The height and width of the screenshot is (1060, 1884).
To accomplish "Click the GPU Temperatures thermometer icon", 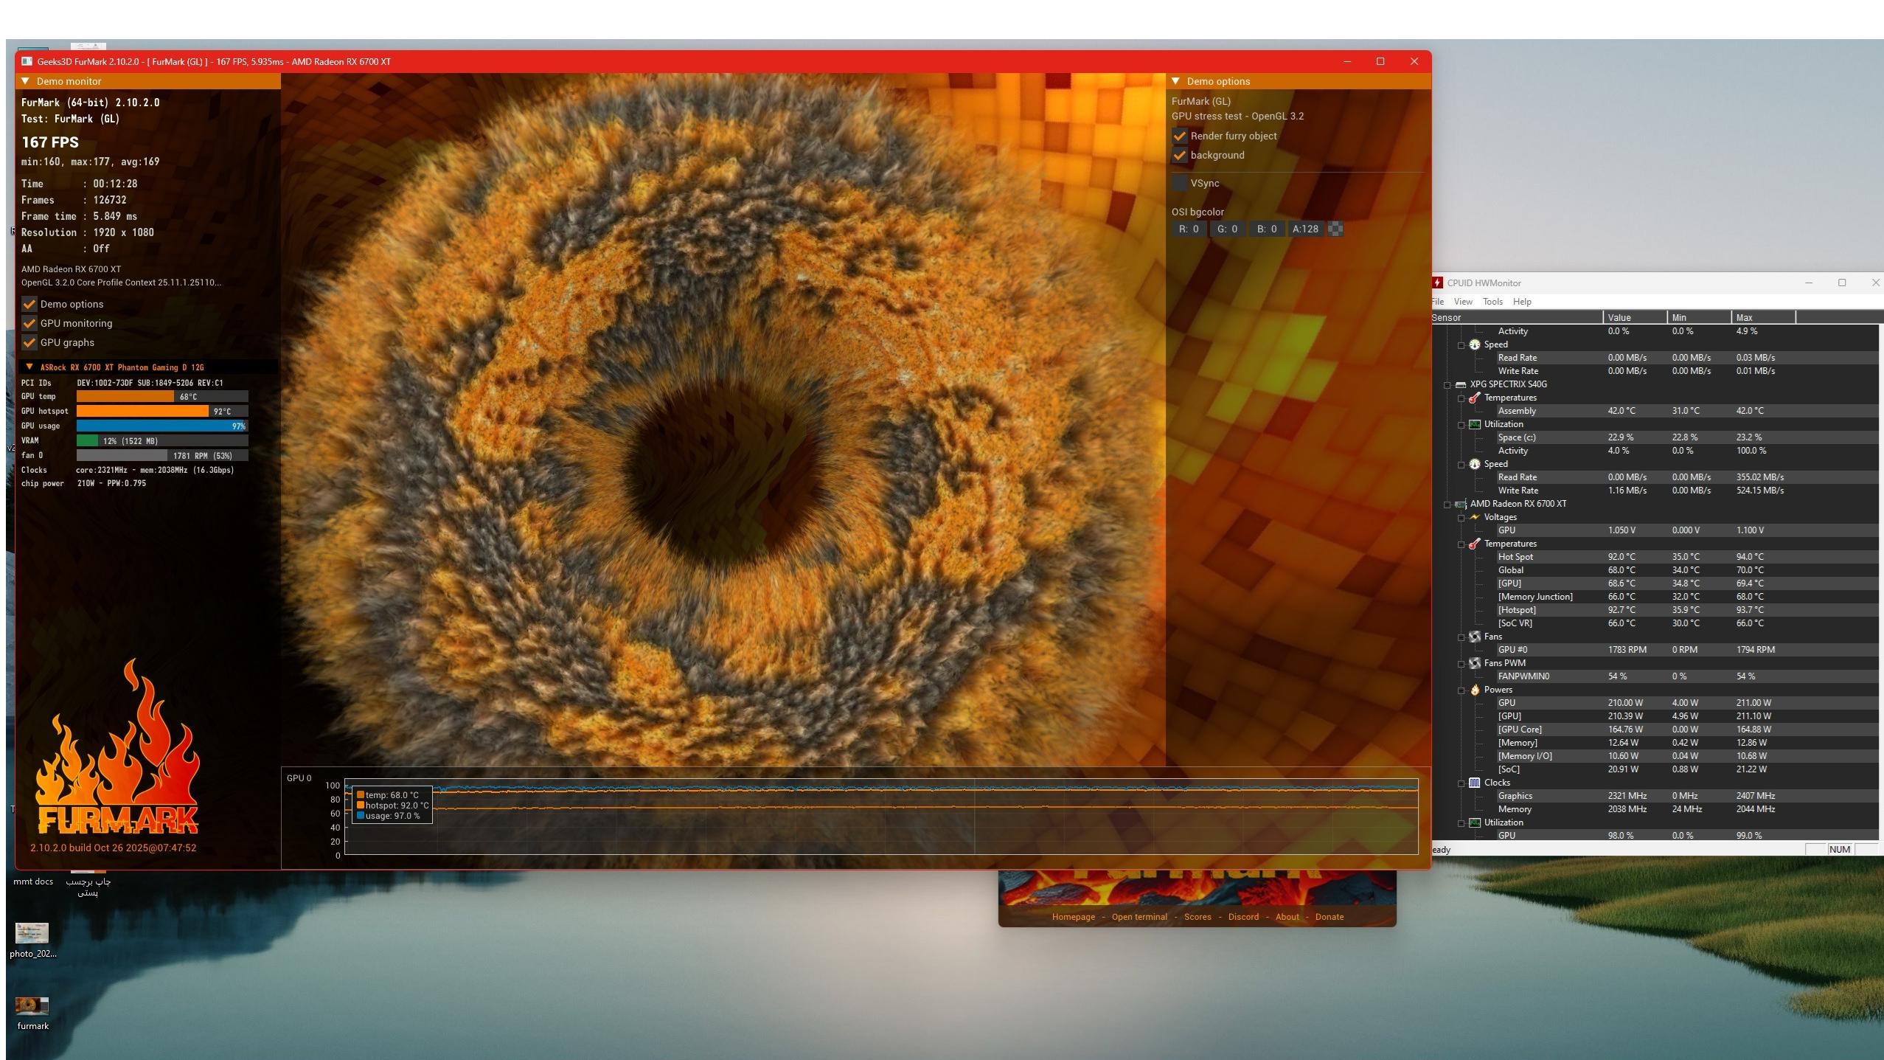I will point(1475,544).
